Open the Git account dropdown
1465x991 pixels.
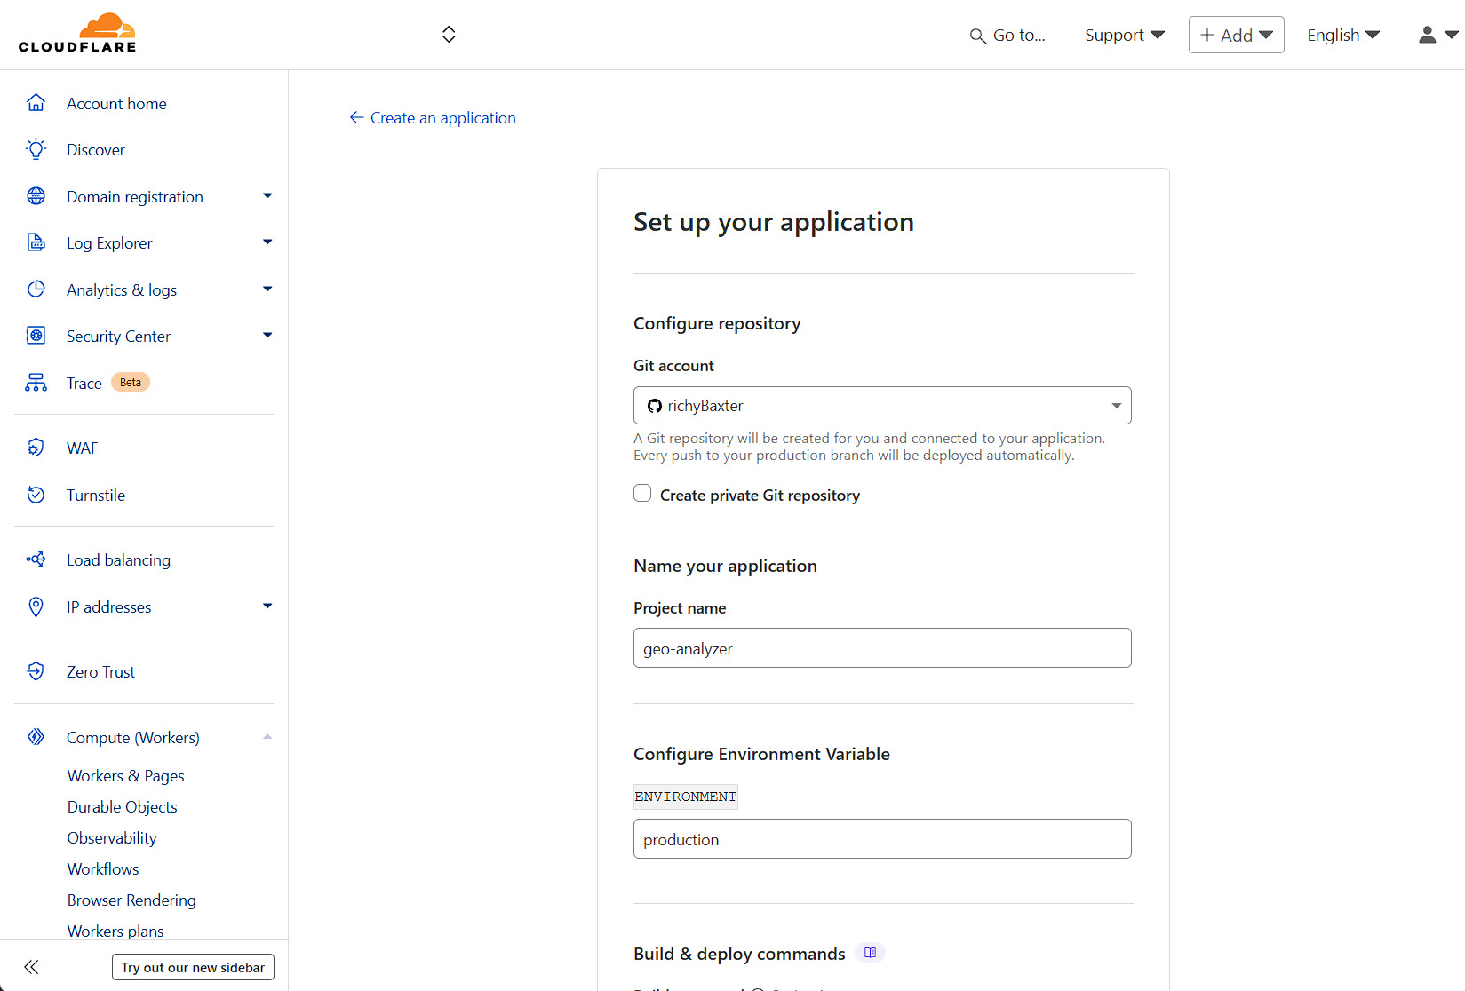point(881,406)
